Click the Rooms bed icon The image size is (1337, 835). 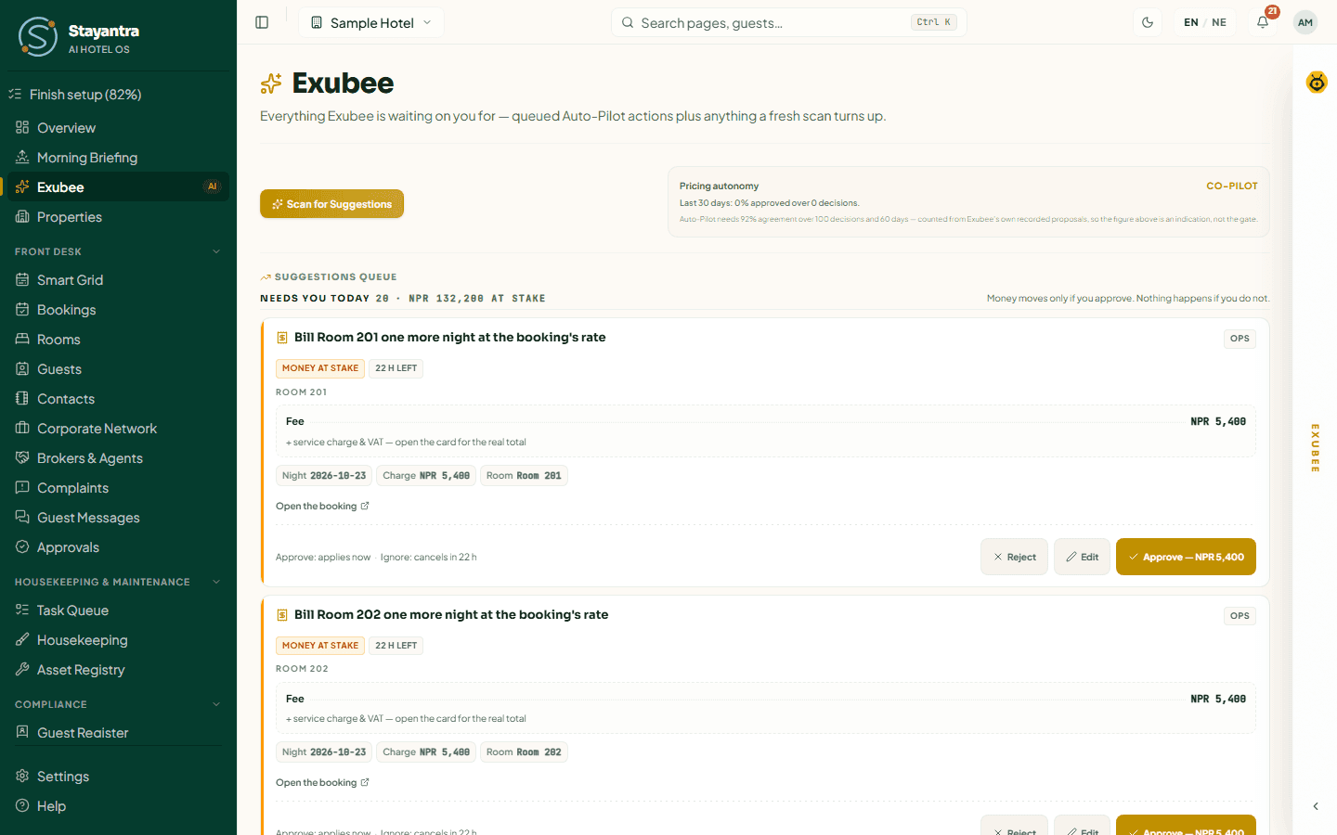coord(22,340)
